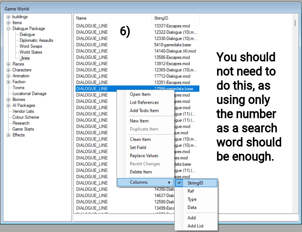The width and height of the screenshot is (302, 232).
Task: Click Add in the Columns submenu
Action: point(196,218)
